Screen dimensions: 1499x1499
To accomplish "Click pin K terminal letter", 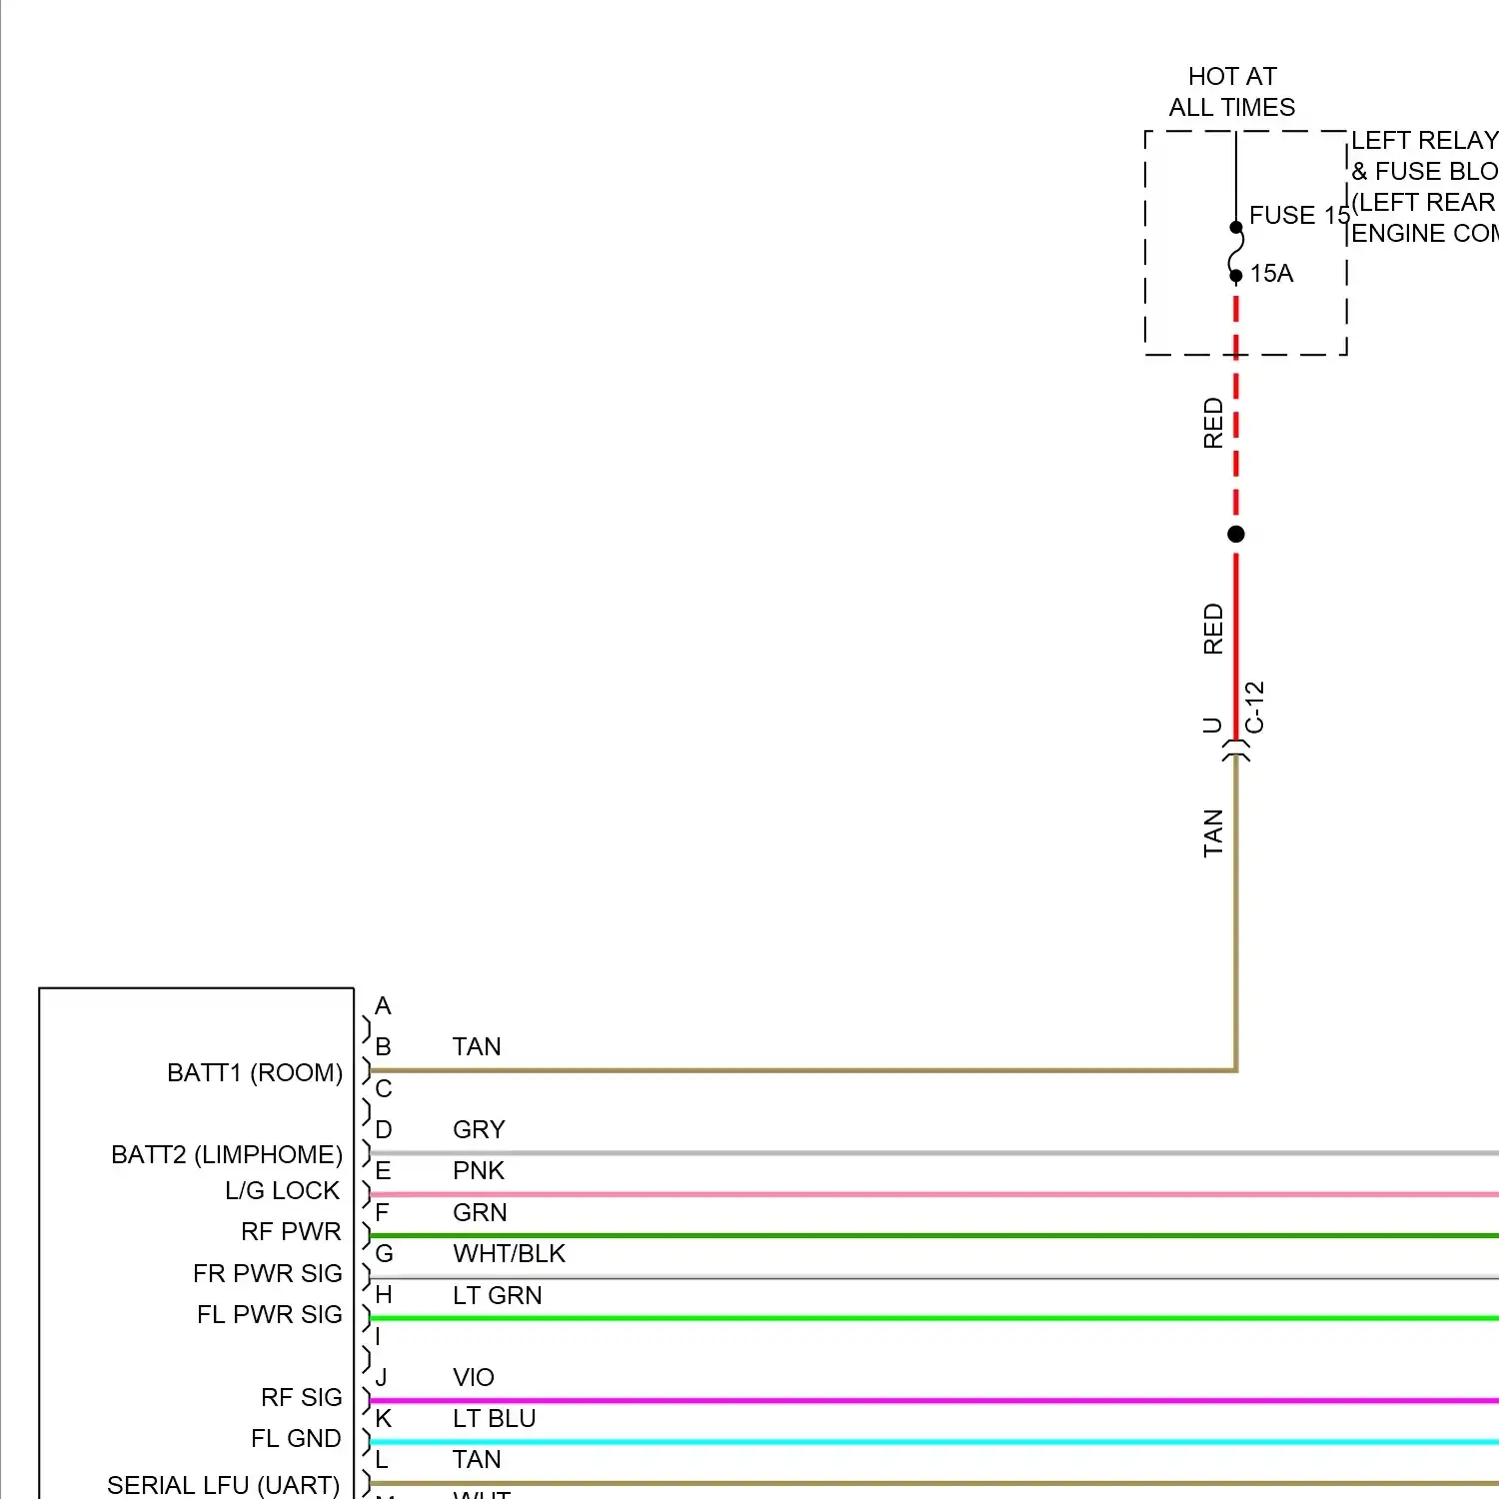I will point(384,1418).
